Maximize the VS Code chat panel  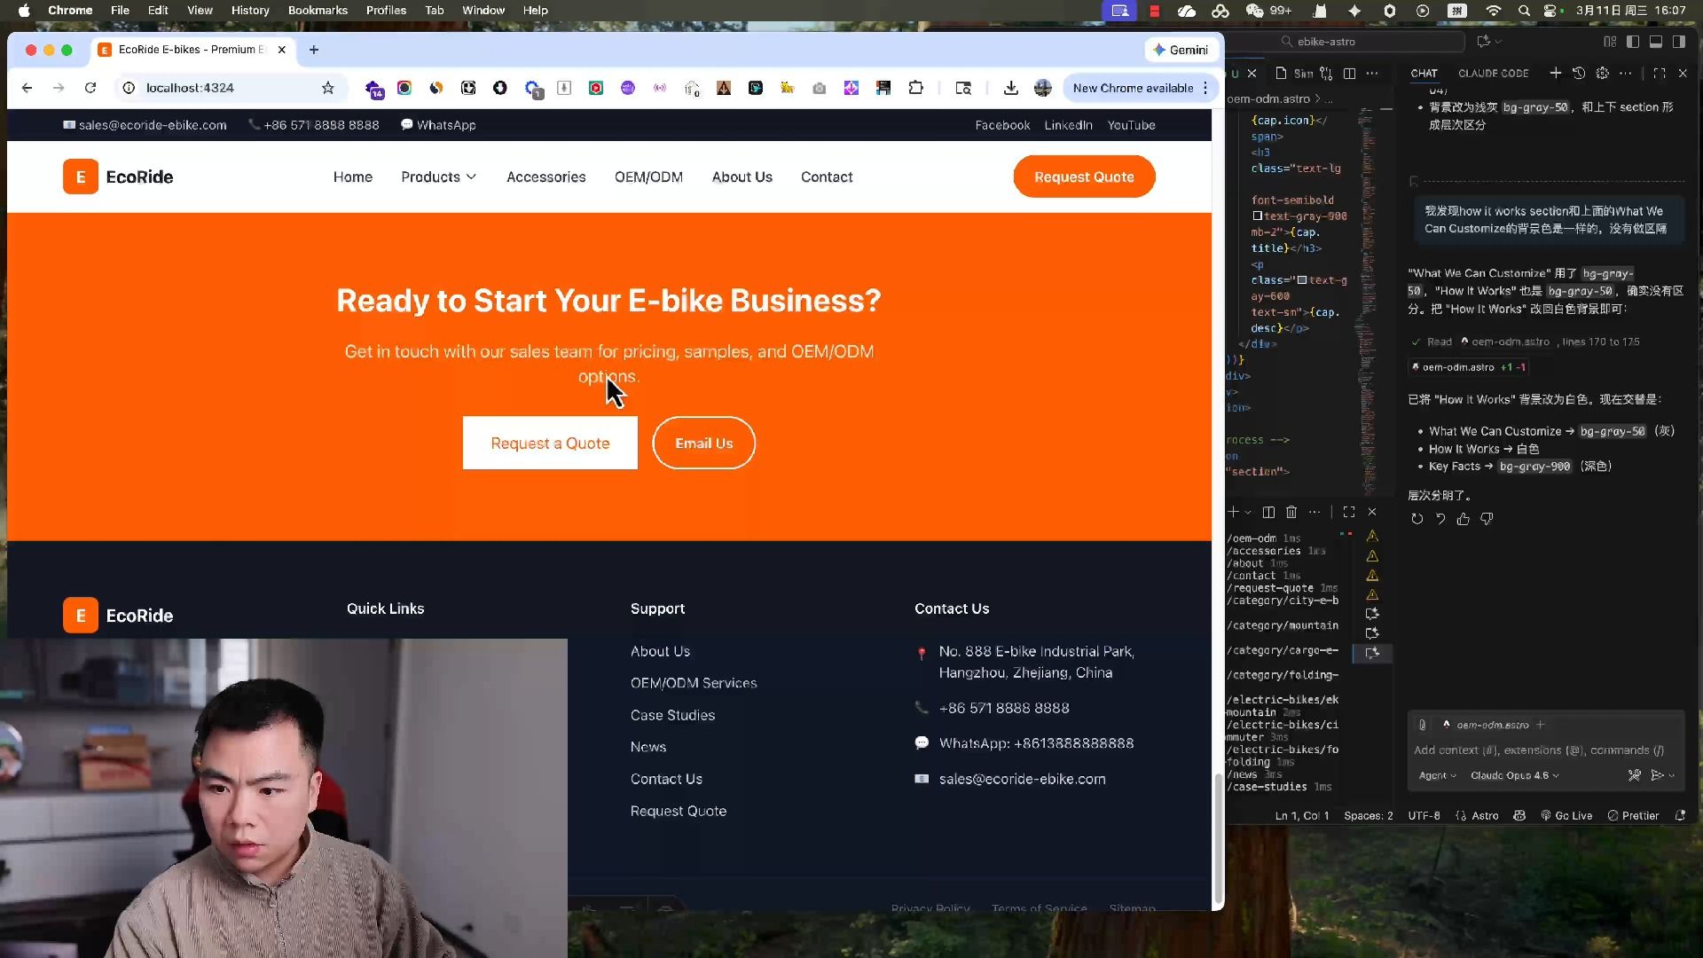pyautogui.click(x=1660, y=73)
